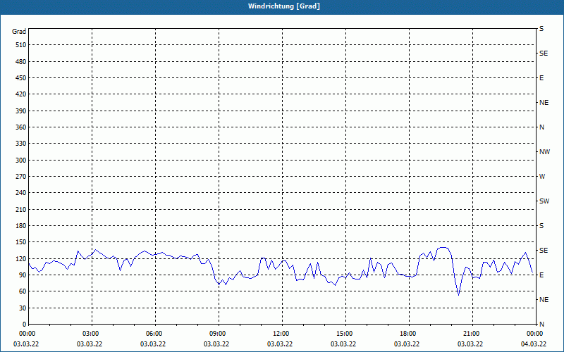Choose the y-axis value "60"

tap(23, 291)
